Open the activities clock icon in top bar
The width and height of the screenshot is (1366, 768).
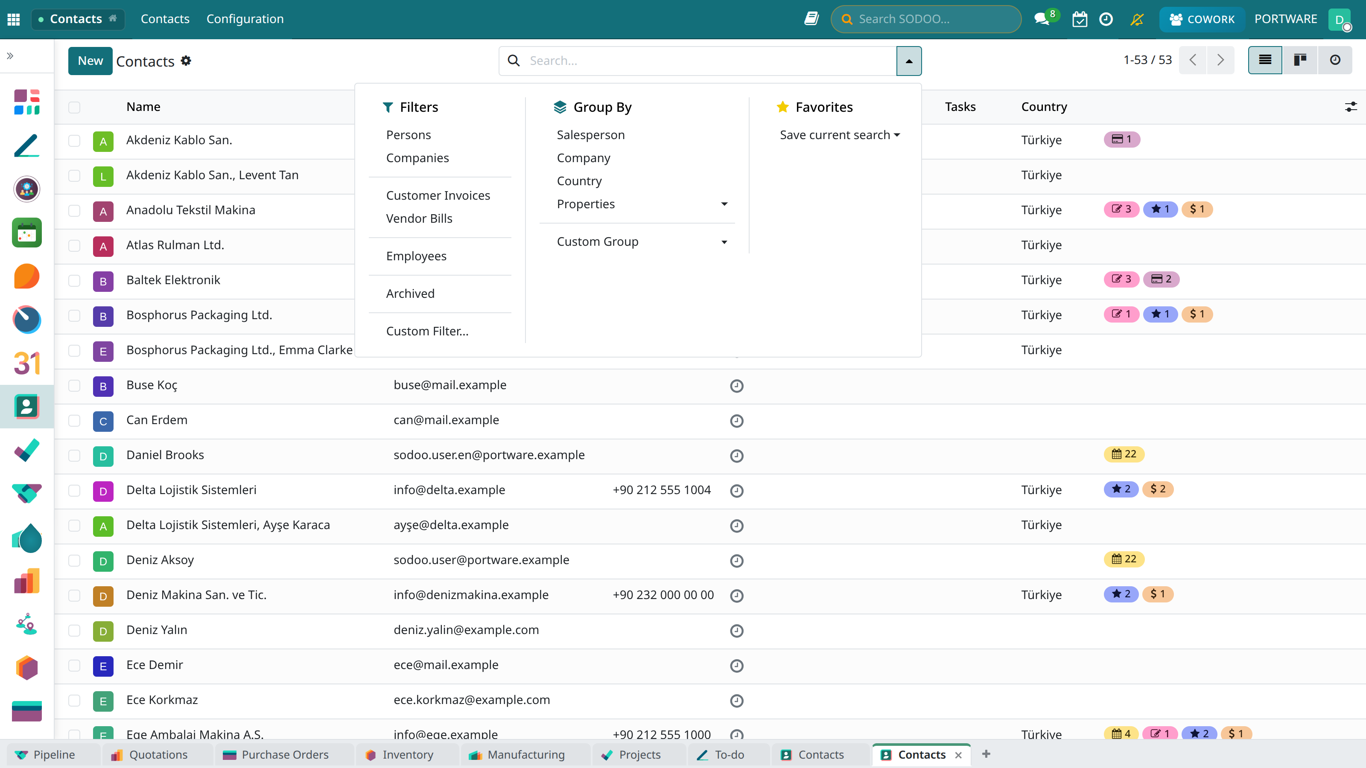tap(1106, 19)
